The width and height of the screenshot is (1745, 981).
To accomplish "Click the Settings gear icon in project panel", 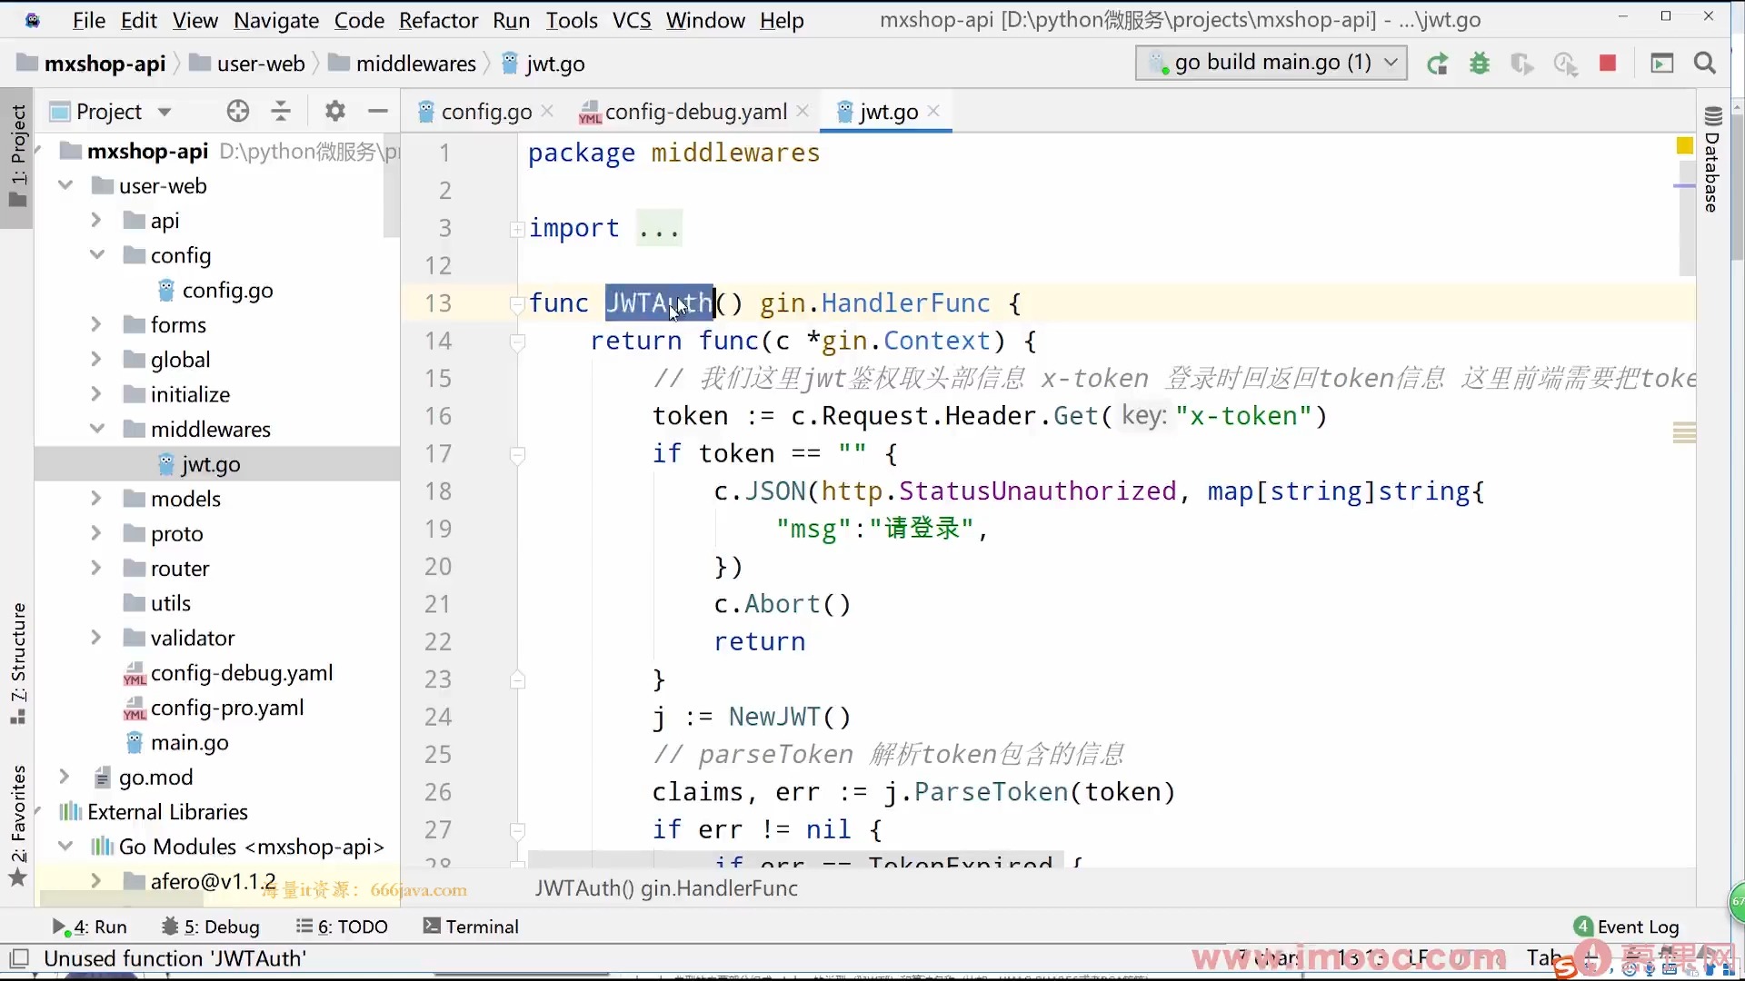I will pyautogui.click(x=334, y=112).
